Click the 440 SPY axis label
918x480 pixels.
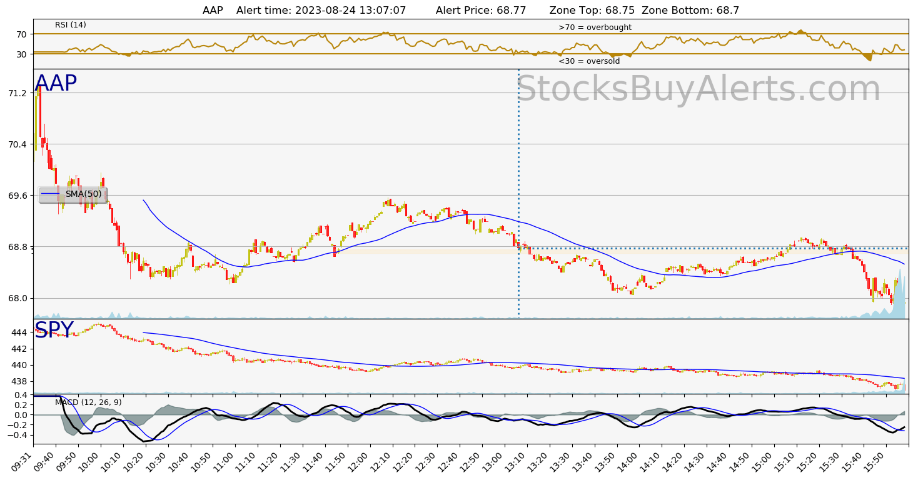pos(19,365)
